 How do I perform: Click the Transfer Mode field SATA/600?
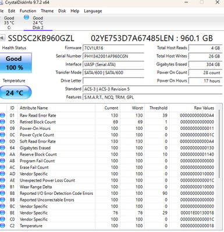click(x=113, y=72)
